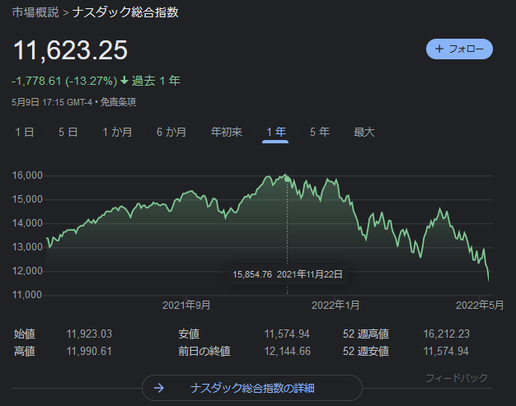Image resolution: width=516 pixels, height=406 pixels.
Task: Click the timestamp 5月9日 17:15 GMT-4
Action: tap(52, 102)
